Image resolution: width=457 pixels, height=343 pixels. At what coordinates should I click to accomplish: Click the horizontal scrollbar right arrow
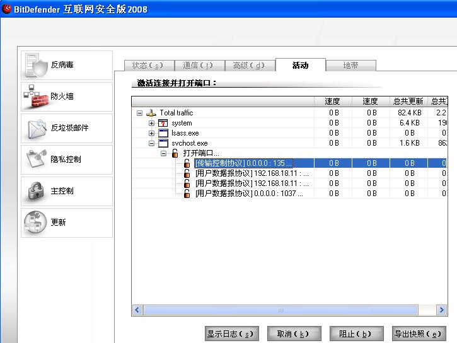pos(442,310)
